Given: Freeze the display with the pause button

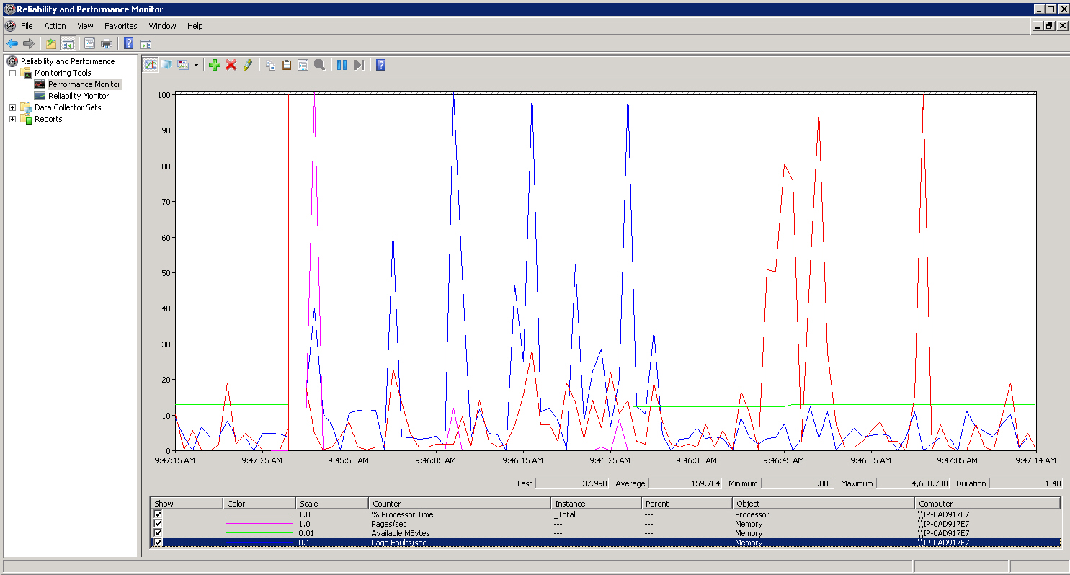Looking at the screenshot, I should tap(342, 65).
